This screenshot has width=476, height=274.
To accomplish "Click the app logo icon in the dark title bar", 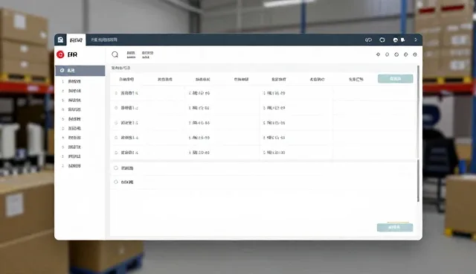I will tap(60, 39).
